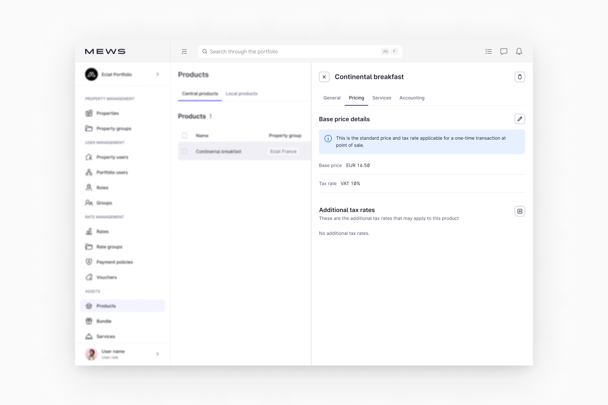Open the Services tab in product panel
Viewport: 608px width, 405px height.
click(x=382, y=98)
